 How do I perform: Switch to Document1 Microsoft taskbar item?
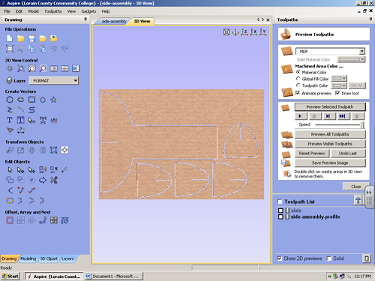[x=114, y=276]
